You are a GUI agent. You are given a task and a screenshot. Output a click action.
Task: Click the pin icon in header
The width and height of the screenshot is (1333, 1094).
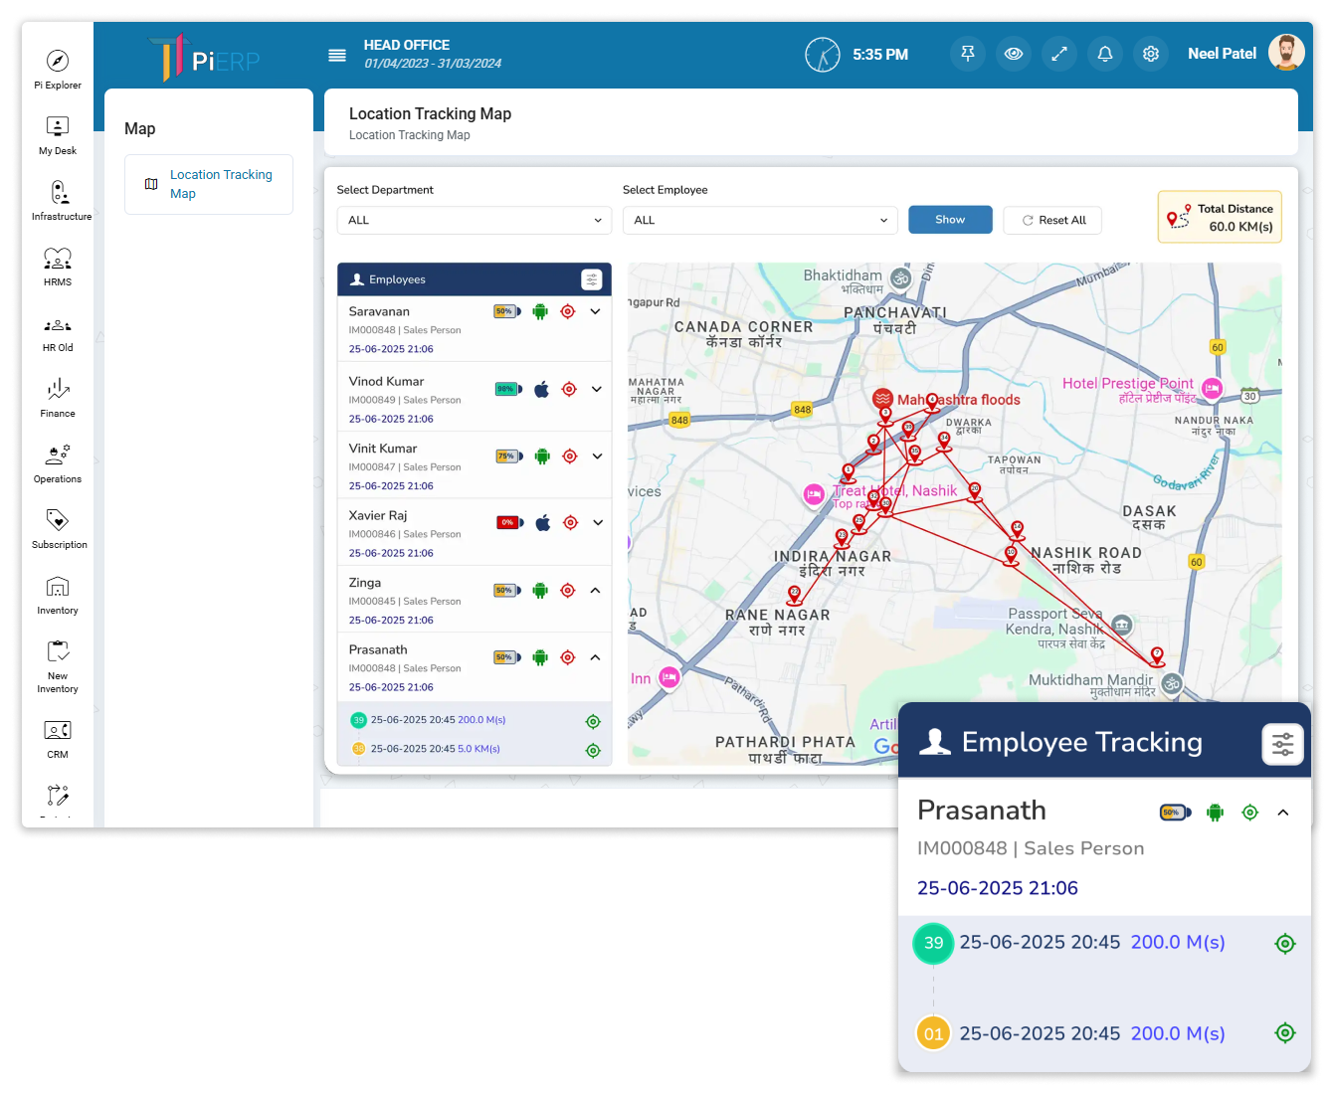[967, 54]
